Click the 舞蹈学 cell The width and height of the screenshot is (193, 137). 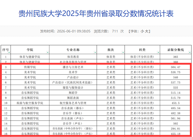[x=73, y=93]
